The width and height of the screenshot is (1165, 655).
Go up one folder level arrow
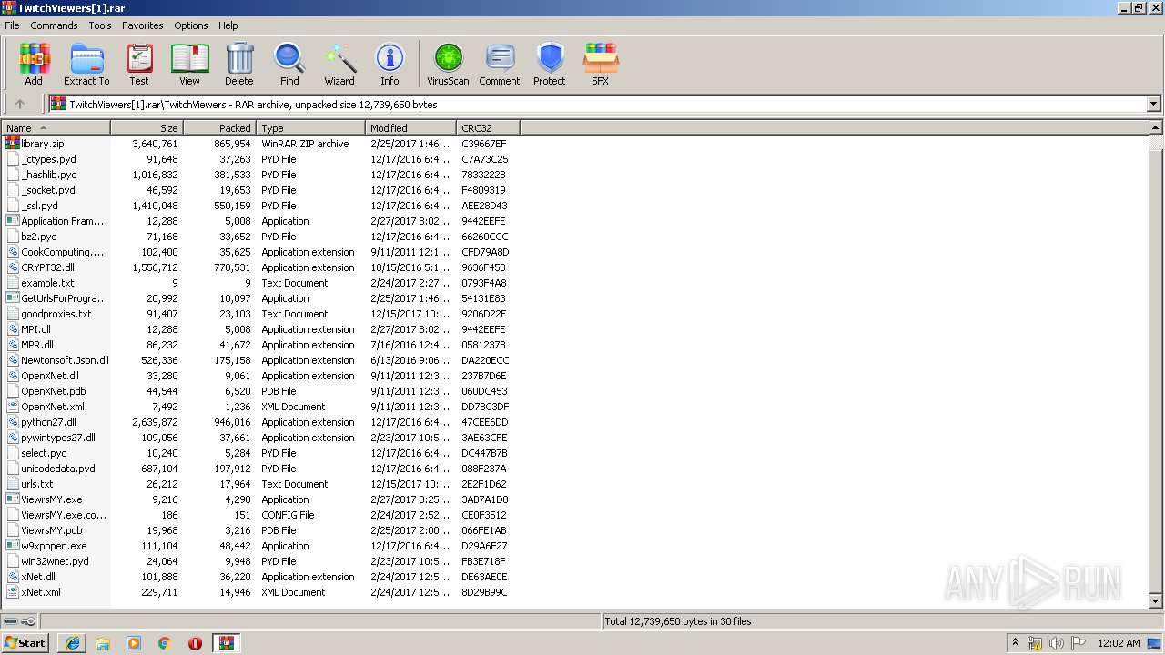pos(19,105)
